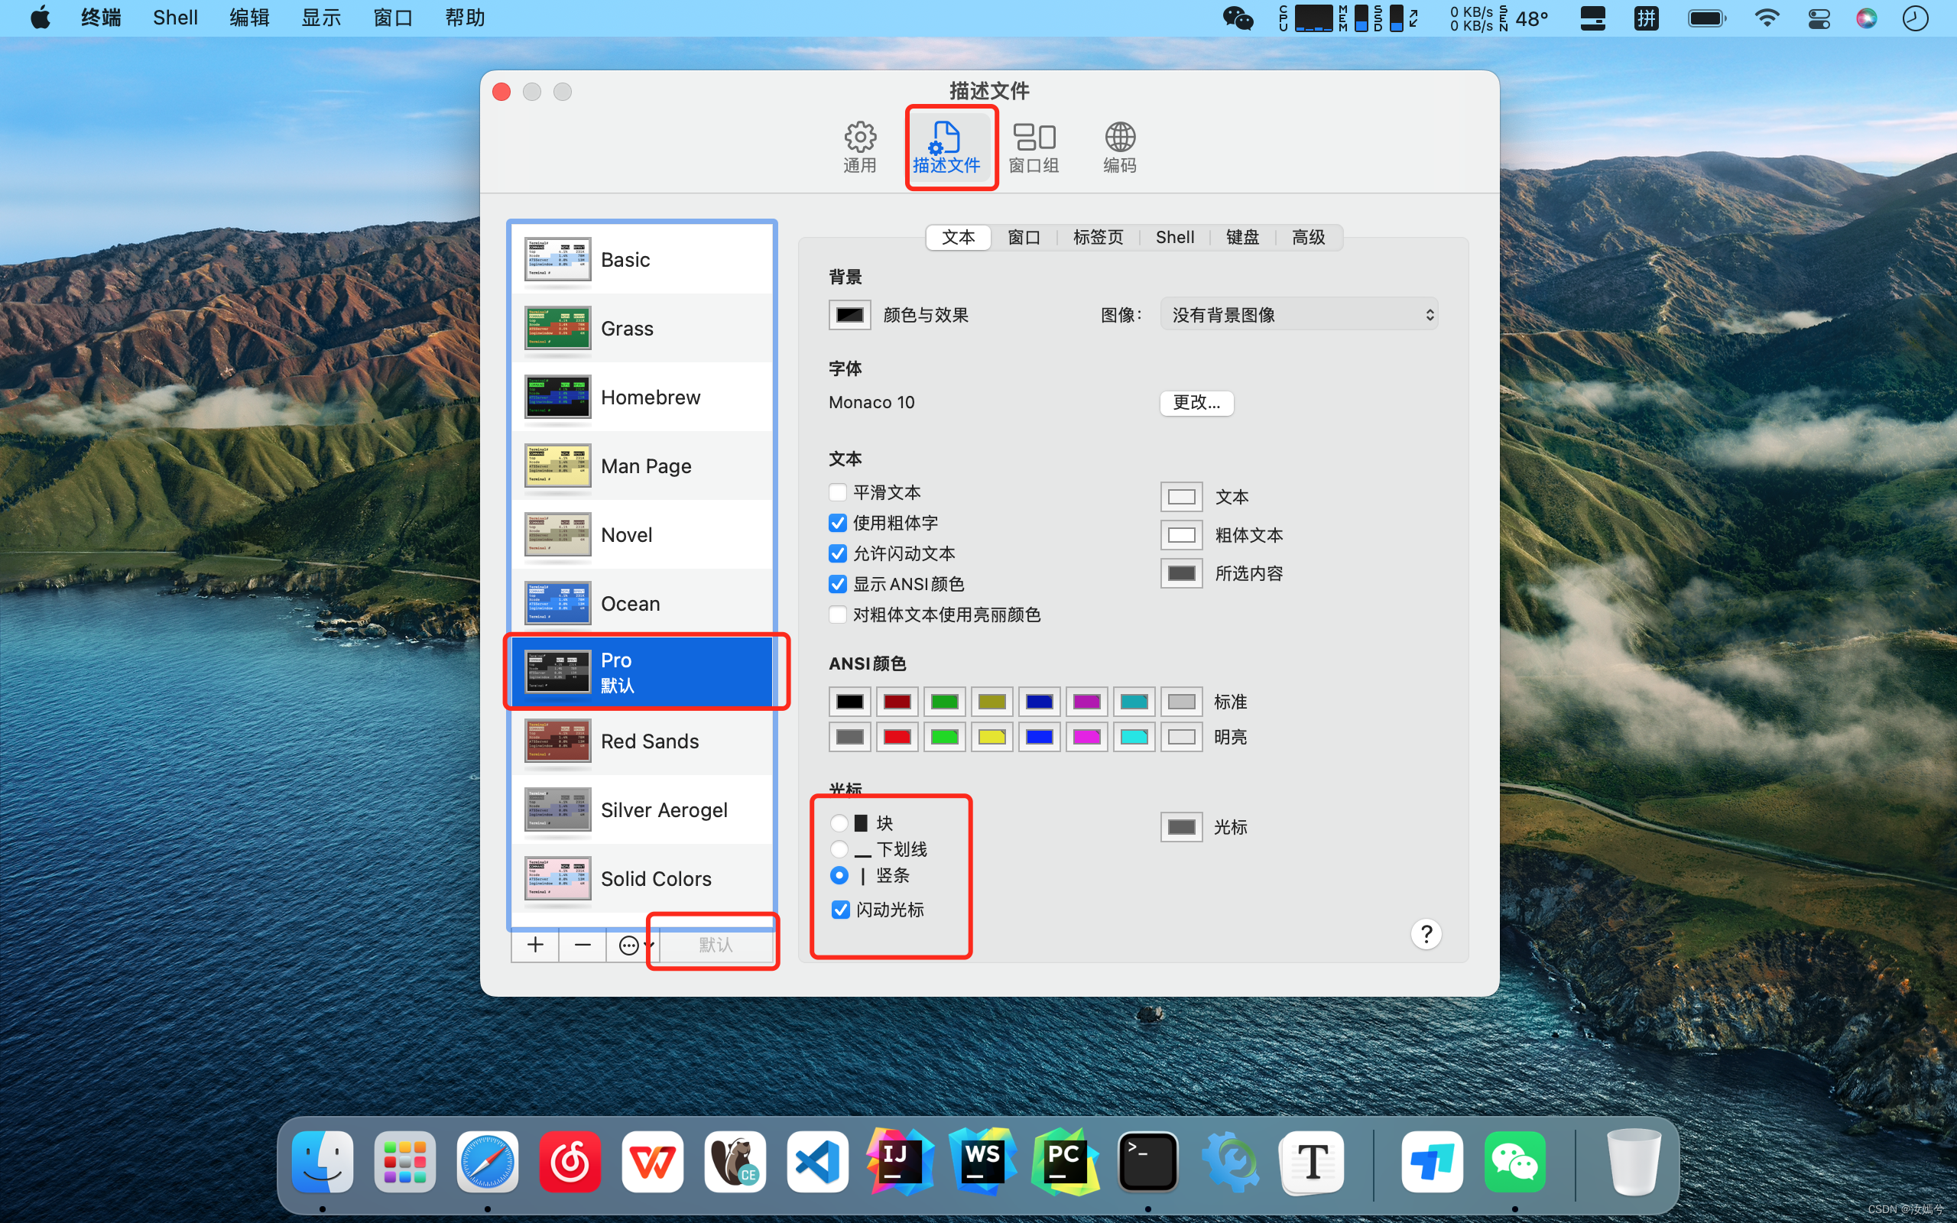The height and width of the screenshot is (1223, 1957).
Task: Select the Pro terminal profile
Action: click(642, 672)
